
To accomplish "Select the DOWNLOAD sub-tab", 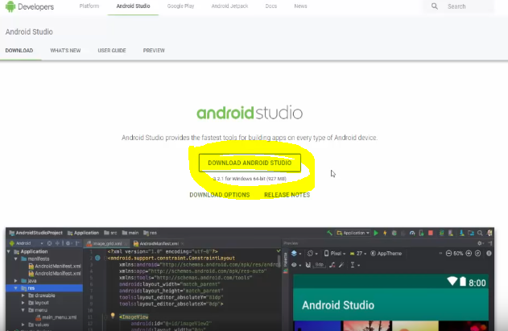I will click(19, 51).
